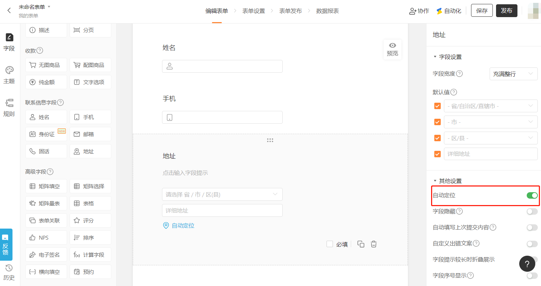Open the help question-mark bubble

[527, 264]
